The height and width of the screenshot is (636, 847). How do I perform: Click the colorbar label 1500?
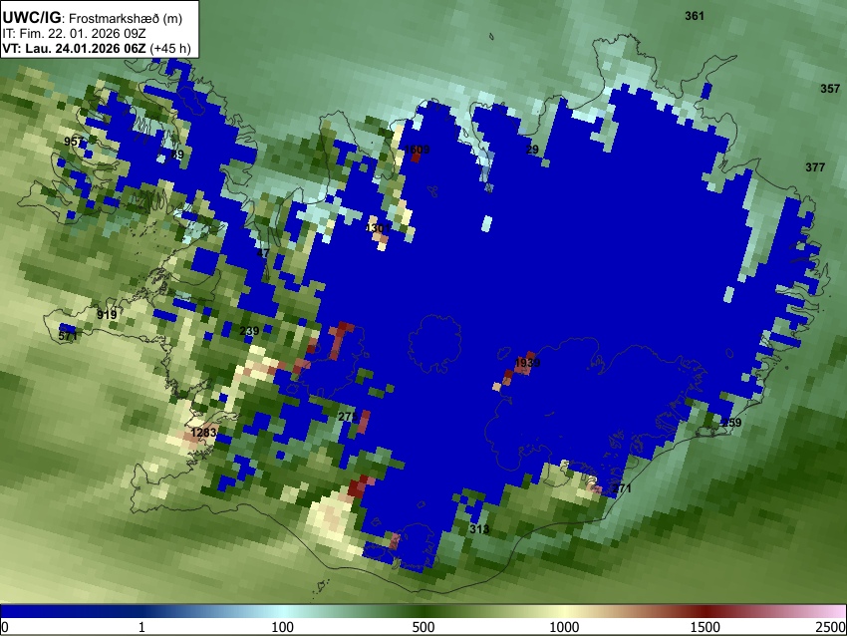pyautogui.click(x=706, y=627)
